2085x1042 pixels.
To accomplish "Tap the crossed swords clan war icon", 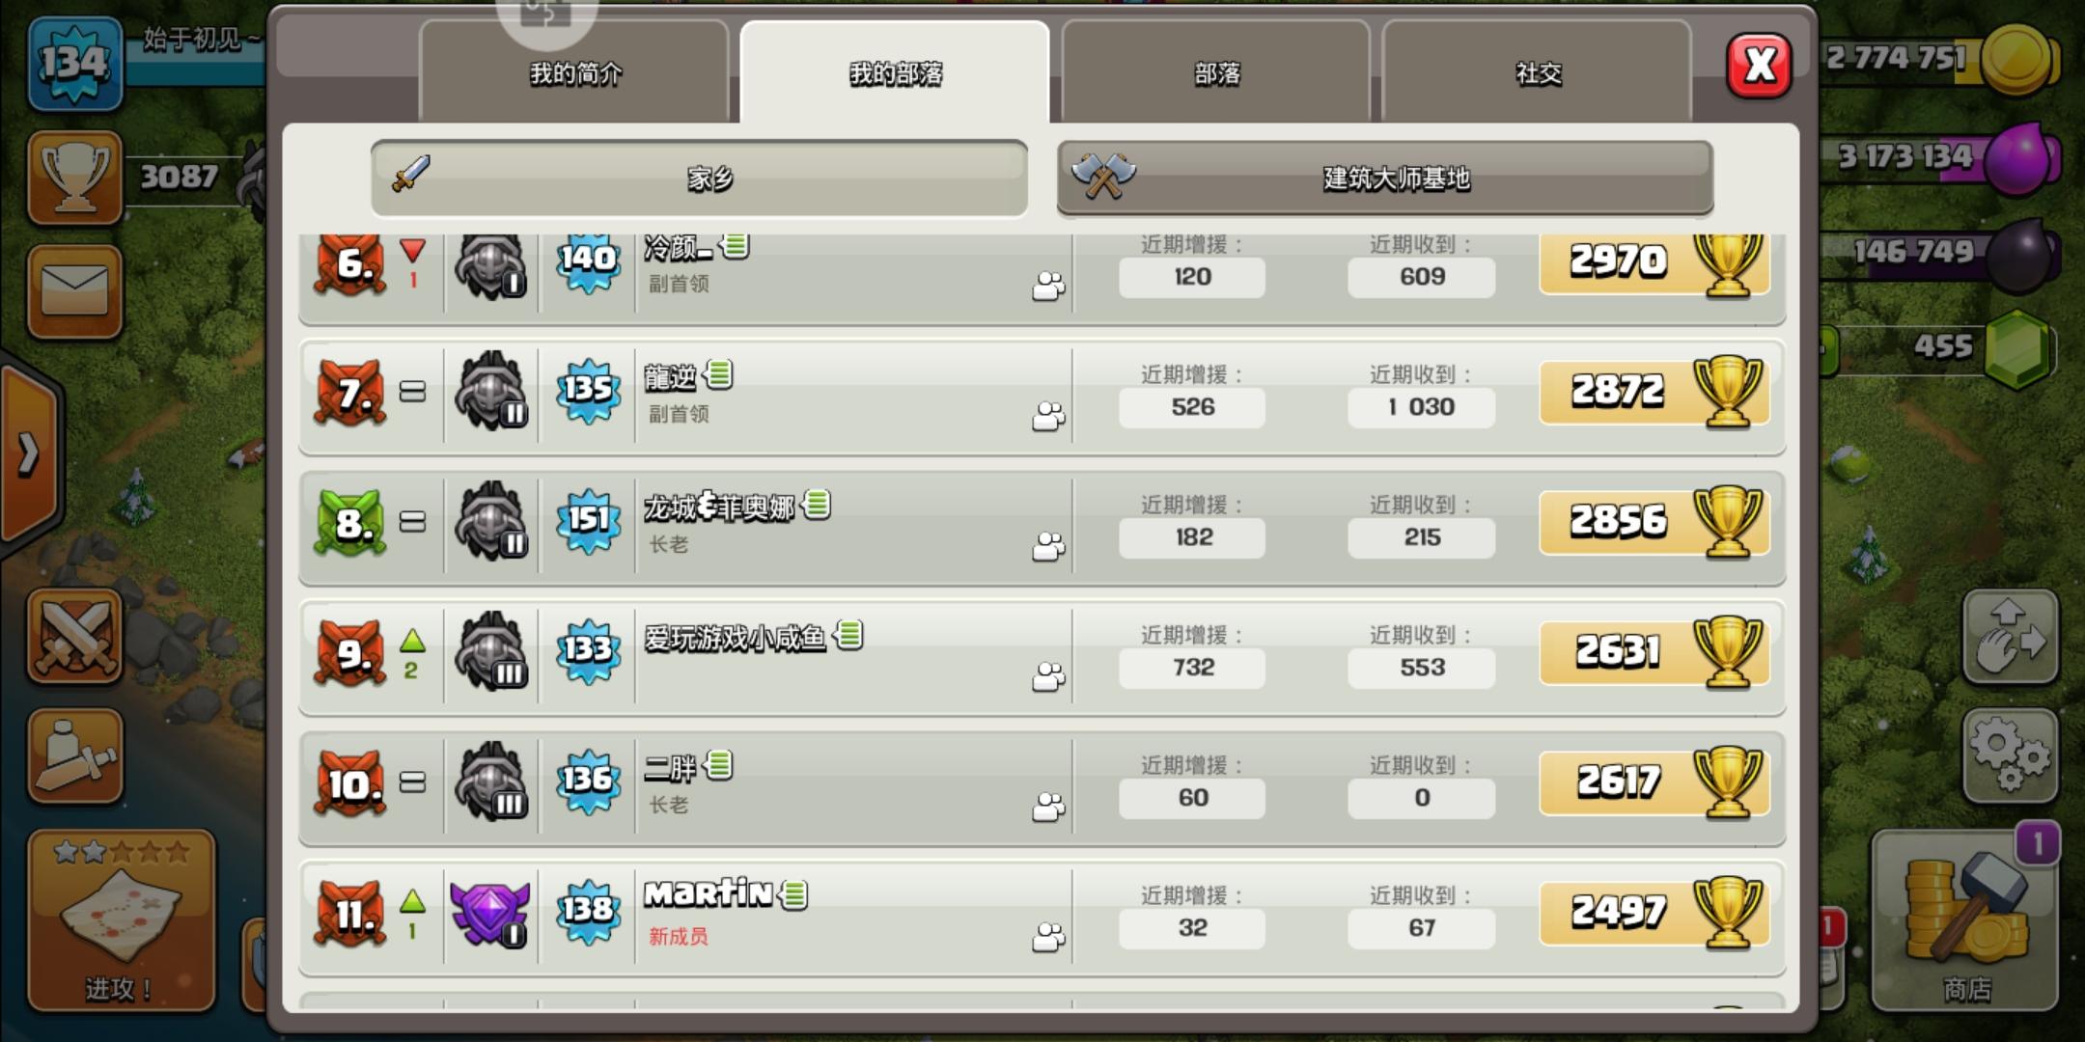I will [75, 637].
